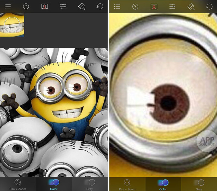Image resolution: width=217 pixels, height=191 pixels.
Task: Open adjustment sliders on right screen
Action: [x=172, y=6]
